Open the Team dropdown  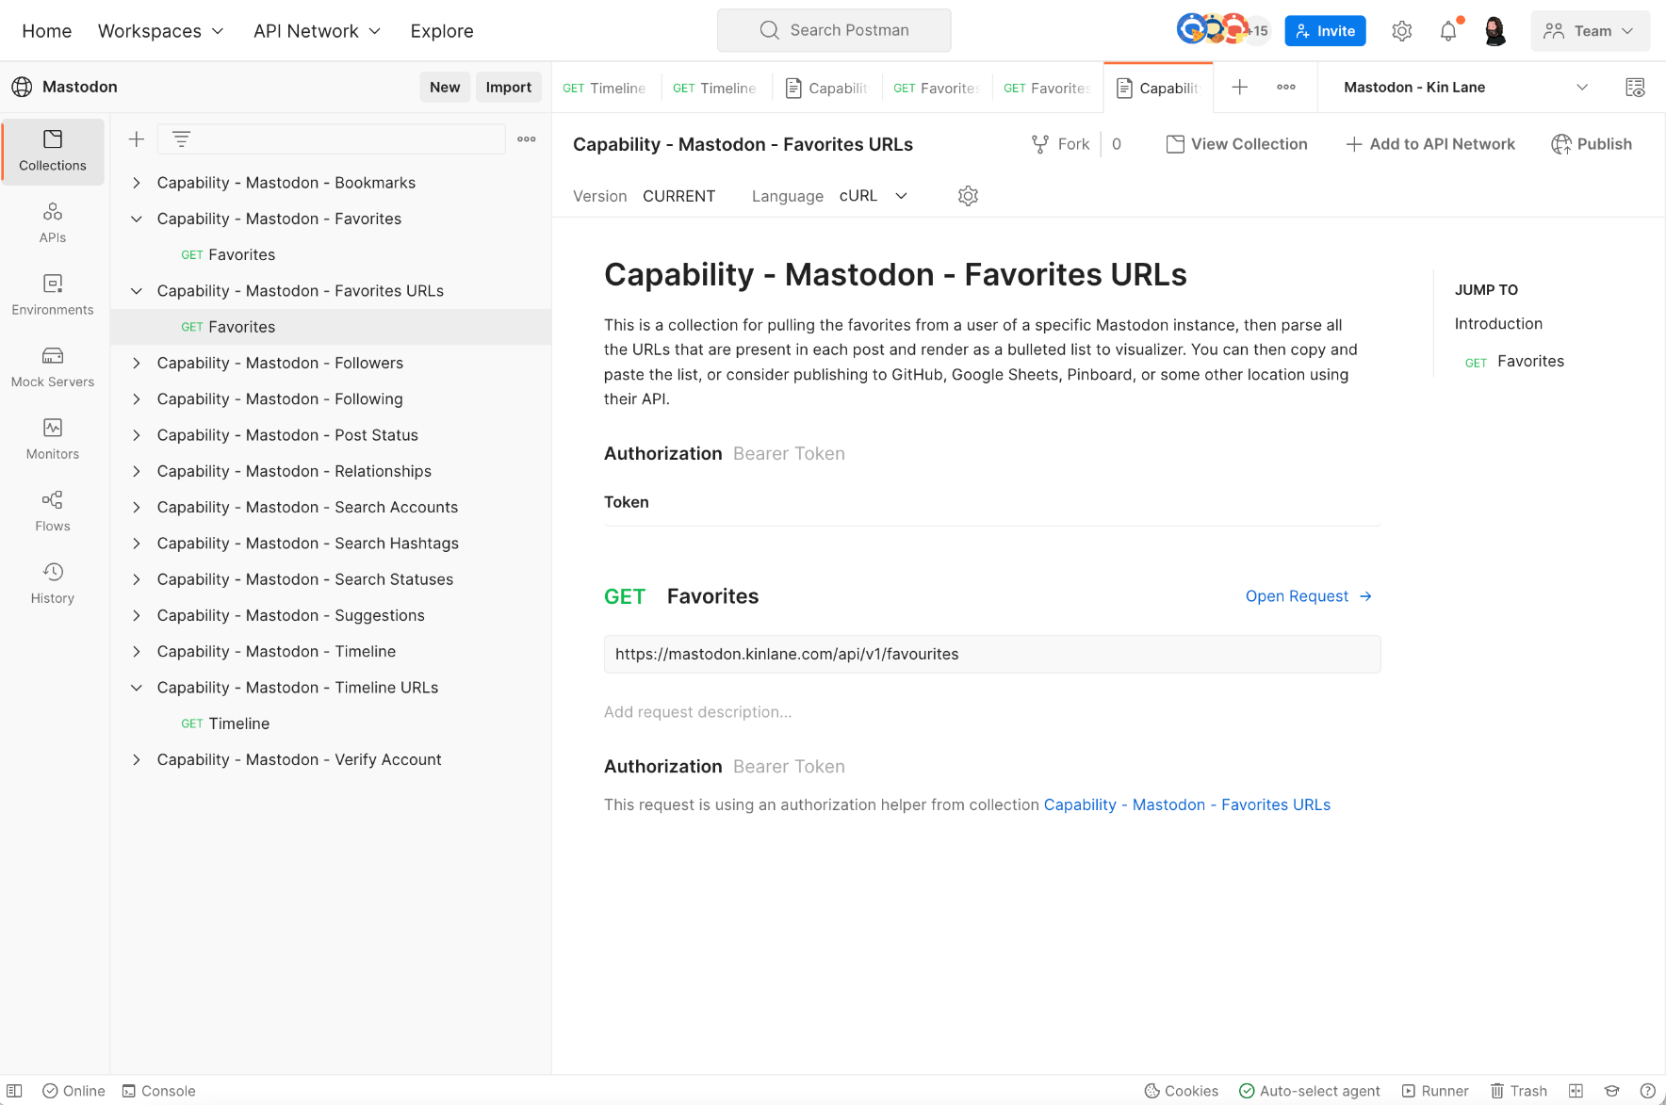pyautogui.click(x=1590, y=31)
